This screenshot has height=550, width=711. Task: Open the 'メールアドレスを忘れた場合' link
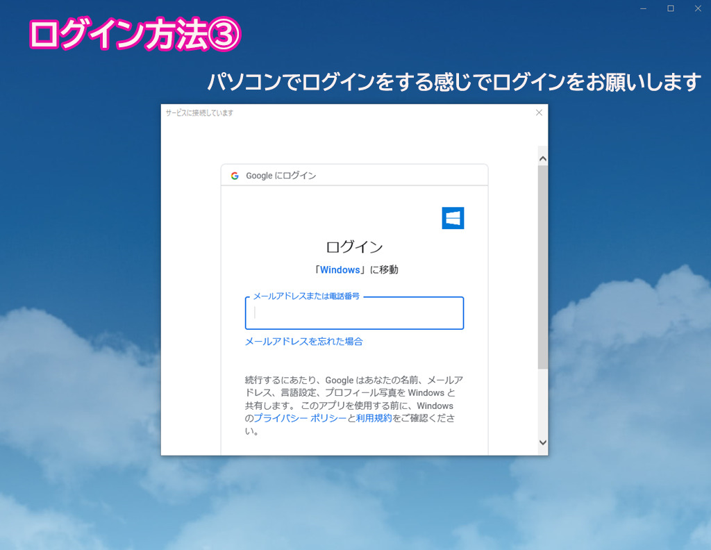click(304, 342)
